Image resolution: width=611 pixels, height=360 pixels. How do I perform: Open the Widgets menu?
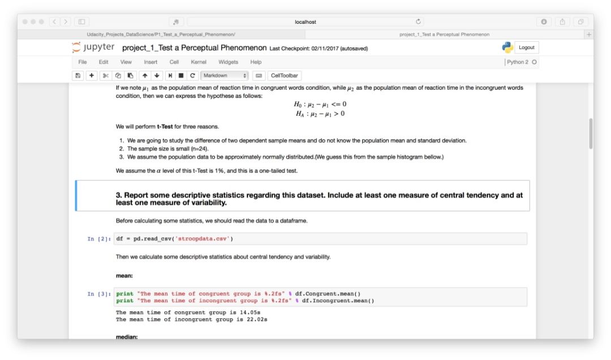[x=229, y=62]
